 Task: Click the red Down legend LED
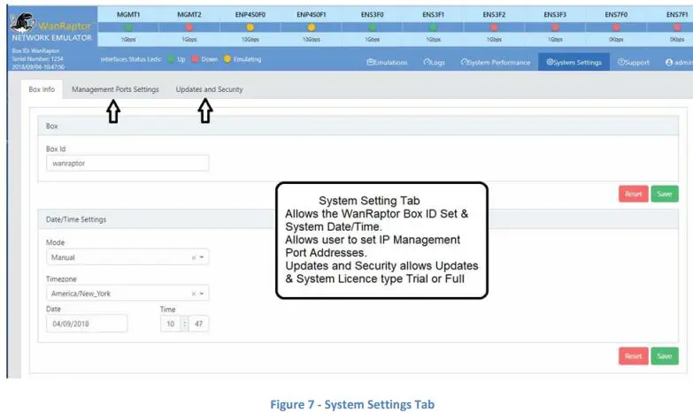(x=195, y=59)
